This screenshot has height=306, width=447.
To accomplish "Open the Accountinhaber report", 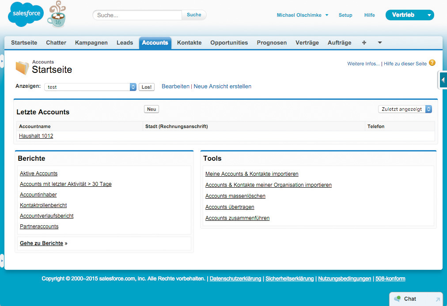I will tap(38, 195).
